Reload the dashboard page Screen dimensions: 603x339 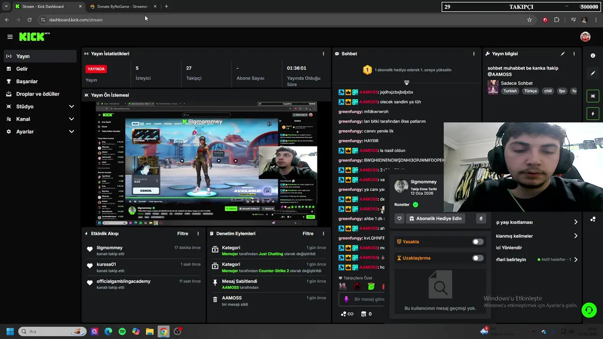click(29, 20)
